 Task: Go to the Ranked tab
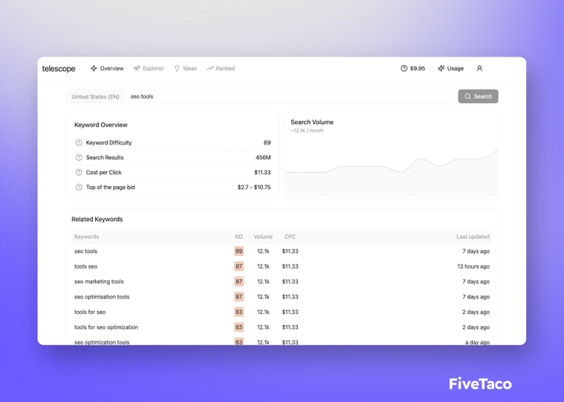[220, 68]
